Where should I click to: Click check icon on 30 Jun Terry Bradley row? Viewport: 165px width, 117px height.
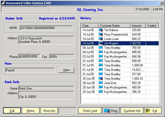[x=101, y=79]
